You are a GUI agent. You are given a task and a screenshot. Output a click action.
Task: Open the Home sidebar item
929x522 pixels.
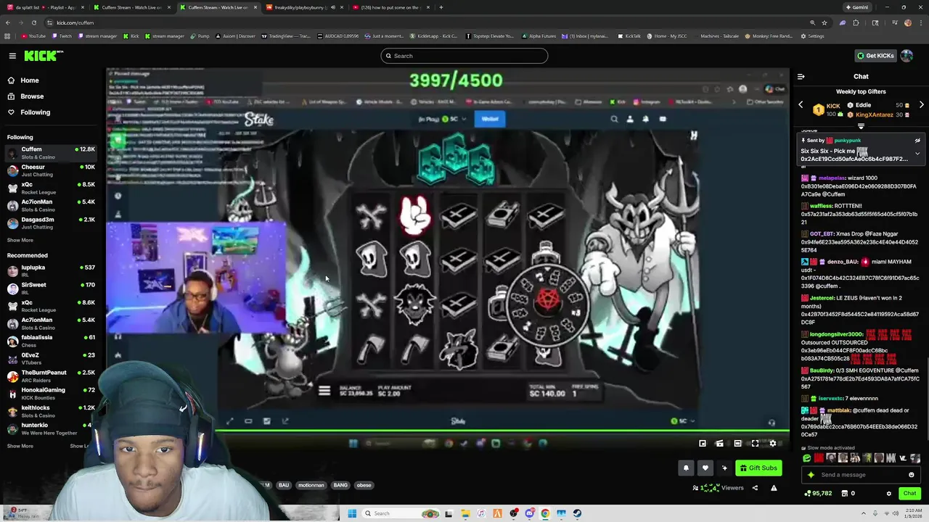coord(30,80)
